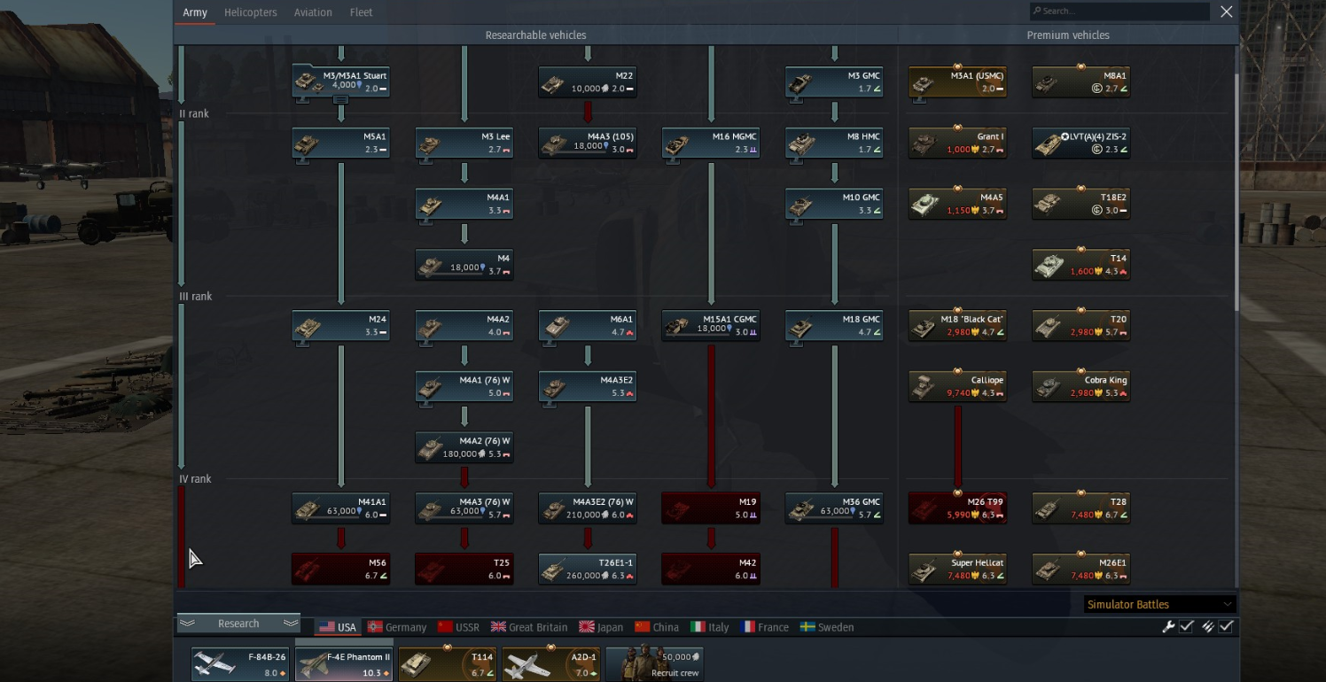1326x682 pixels.
Task: Select the T26E1-1 tank card
Action: (x=587, y=569)
